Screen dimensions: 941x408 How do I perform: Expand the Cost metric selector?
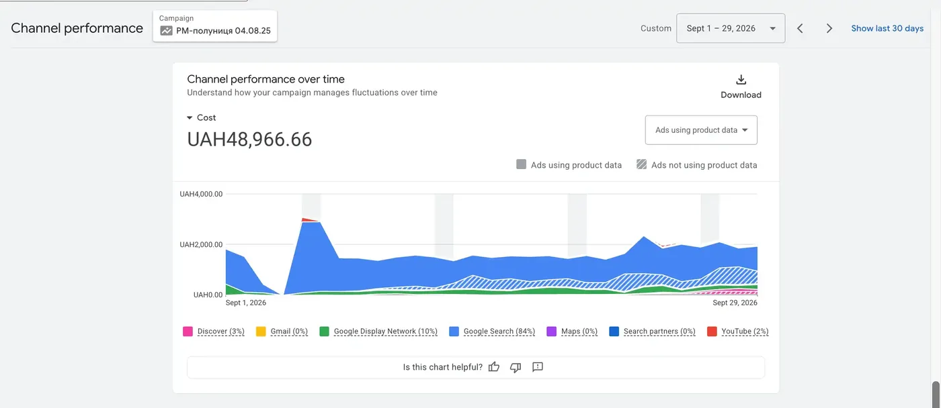(x=202, y=117)
